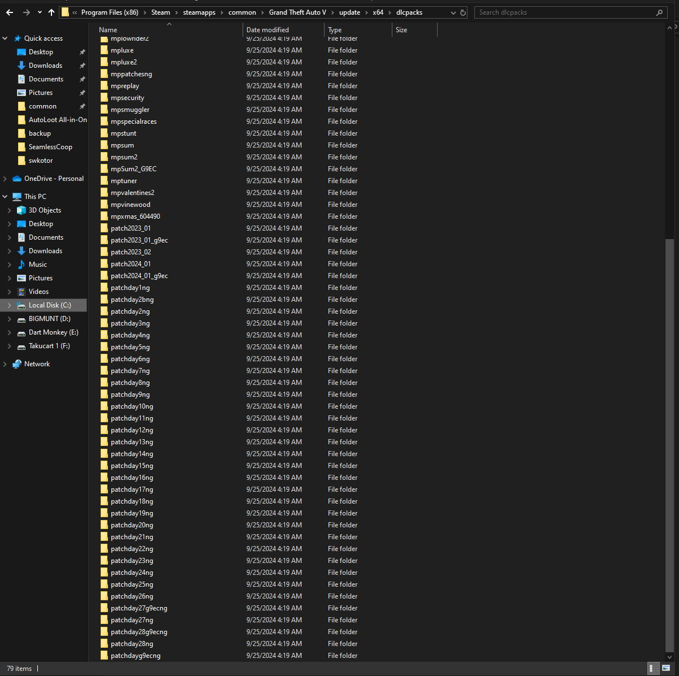Expand the Local Disk (C:) tree node
This screenshot has width=679, height=676.
[x=9, y=305]
